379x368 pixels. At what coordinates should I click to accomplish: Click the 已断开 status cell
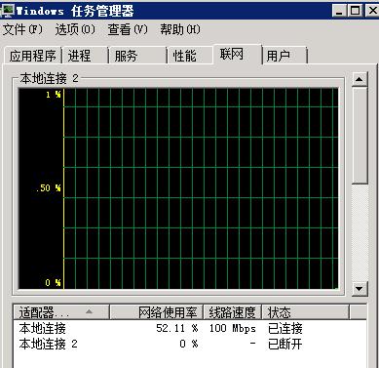pyautogui.click(x=285, y=344)
